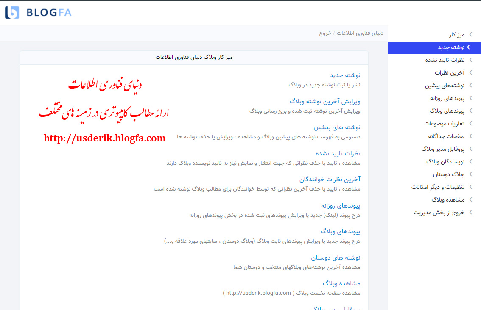Click chevron beside نظرات تایید نشده in sidebar

[x=470, y=60]
